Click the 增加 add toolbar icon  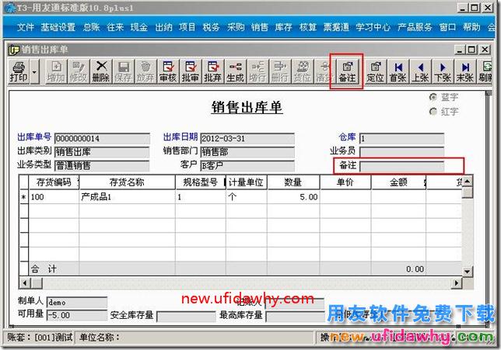(x=56, y=71)
